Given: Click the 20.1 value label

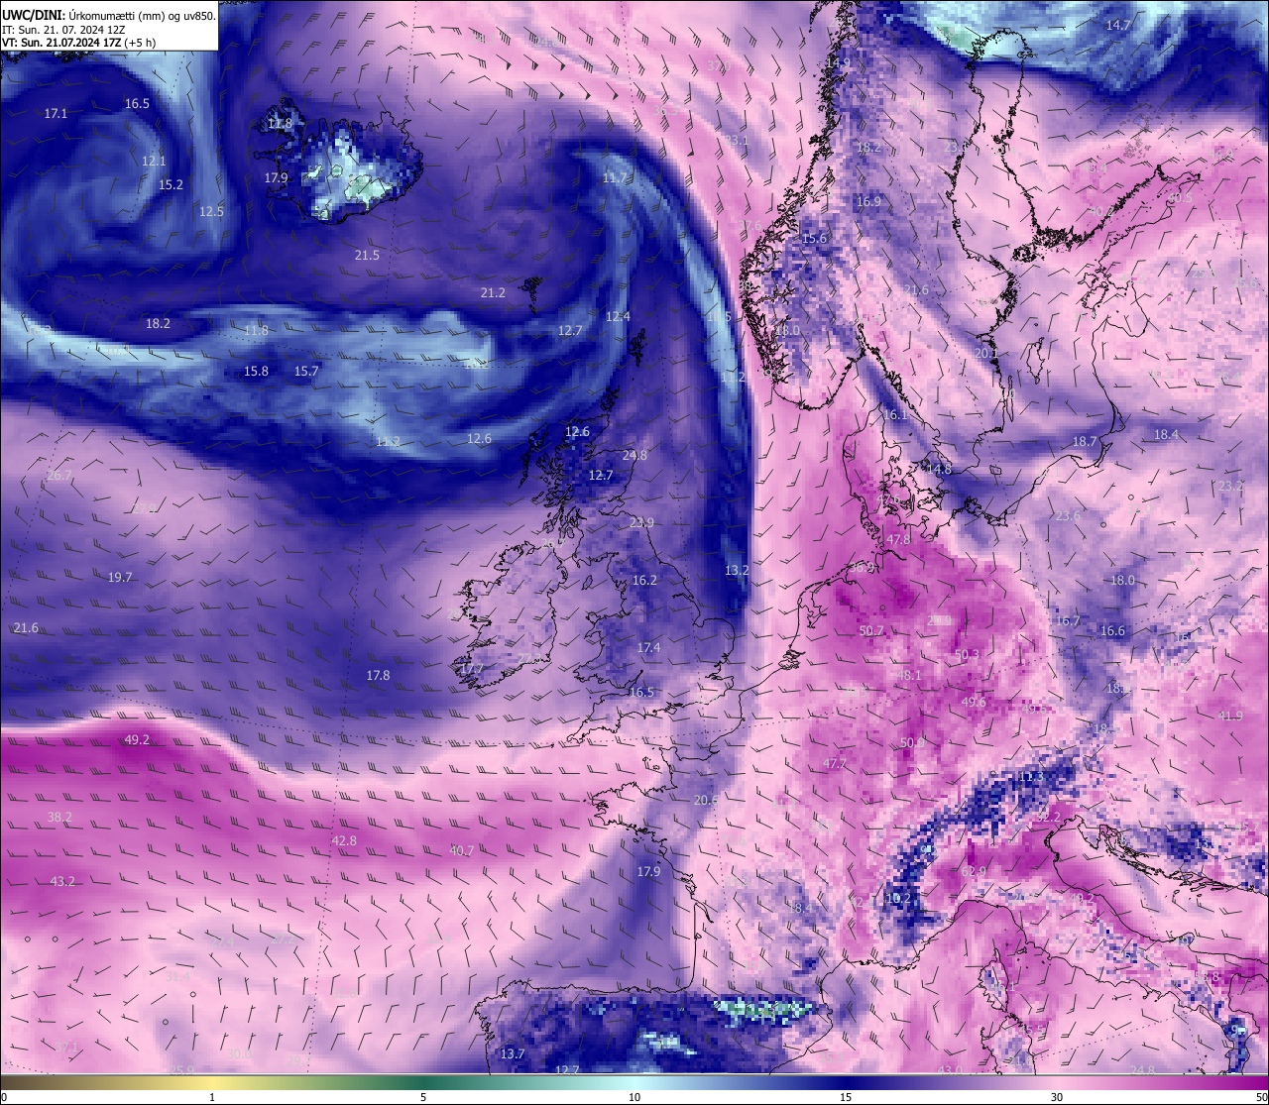Looking at the screenshot, I should coord(986,353).
